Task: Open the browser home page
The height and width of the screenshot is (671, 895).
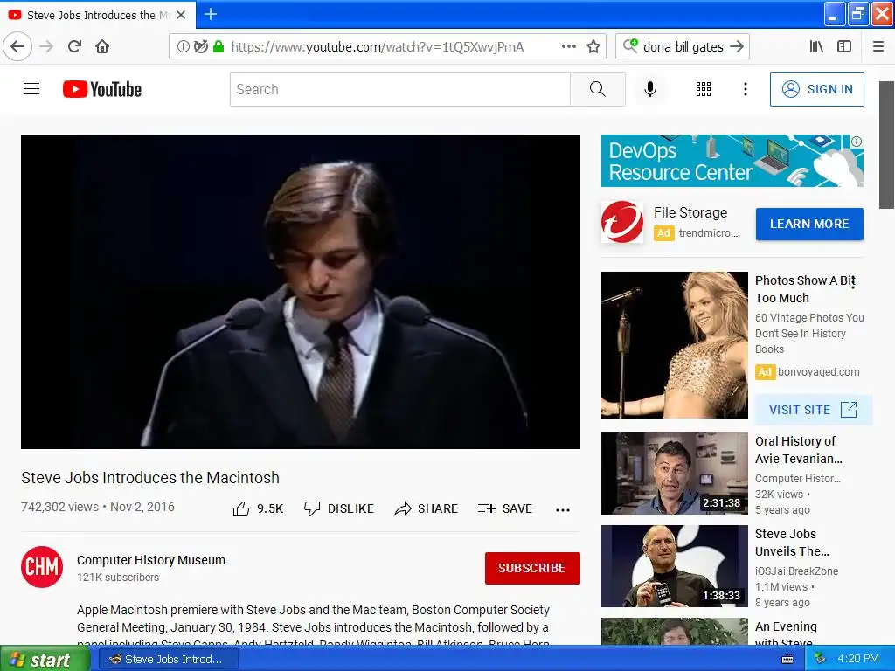Action: point(102,47)
